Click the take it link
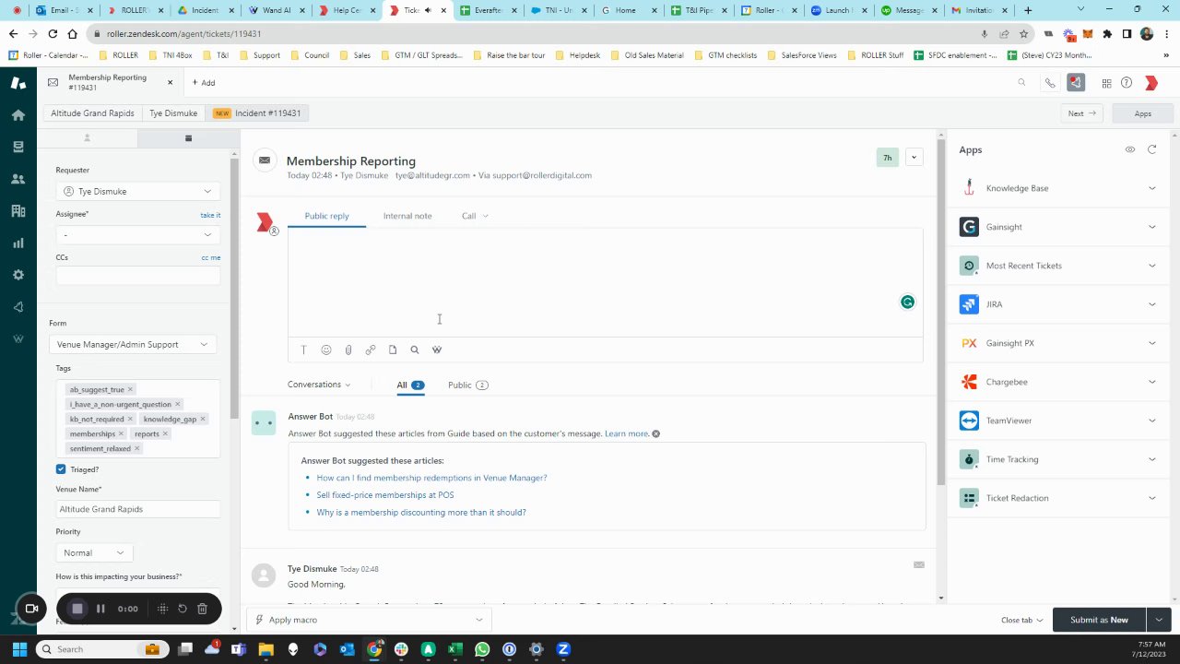The width and height of the screenshot is (1180, 664). (x=210, y=215)
